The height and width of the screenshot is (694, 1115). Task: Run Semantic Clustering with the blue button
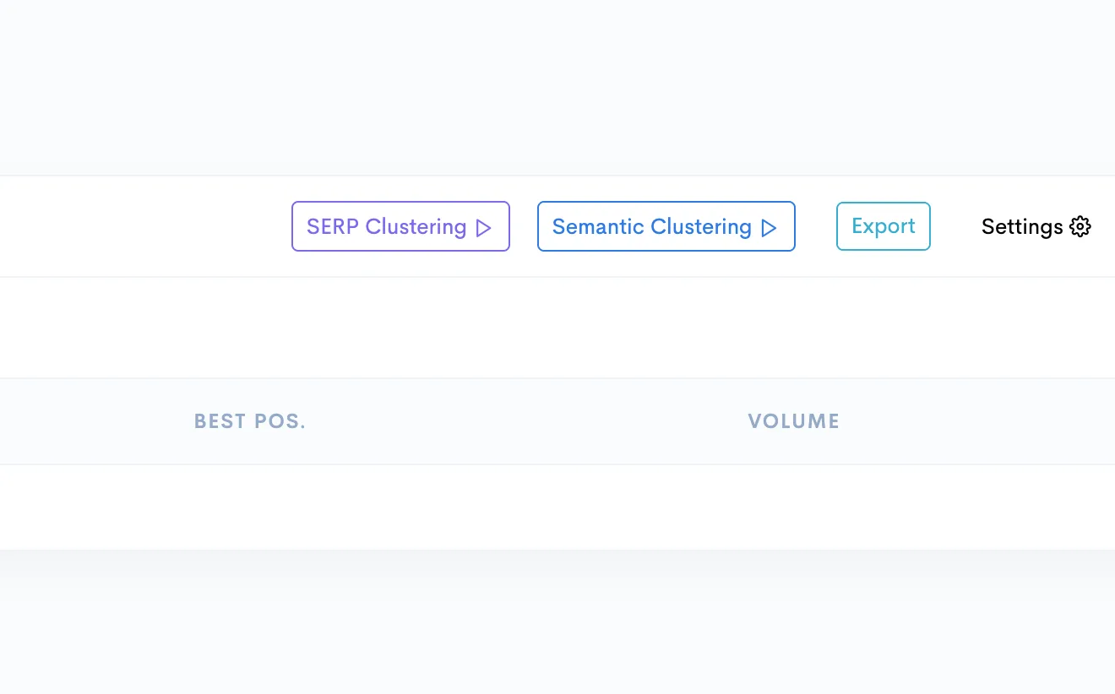tap(666, 226)
